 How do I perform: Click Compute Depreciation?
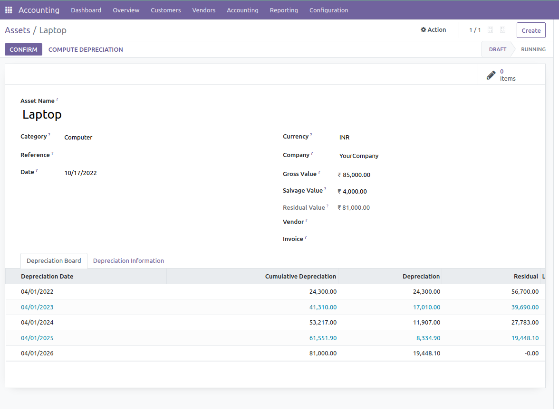click(x=86, y=49)
